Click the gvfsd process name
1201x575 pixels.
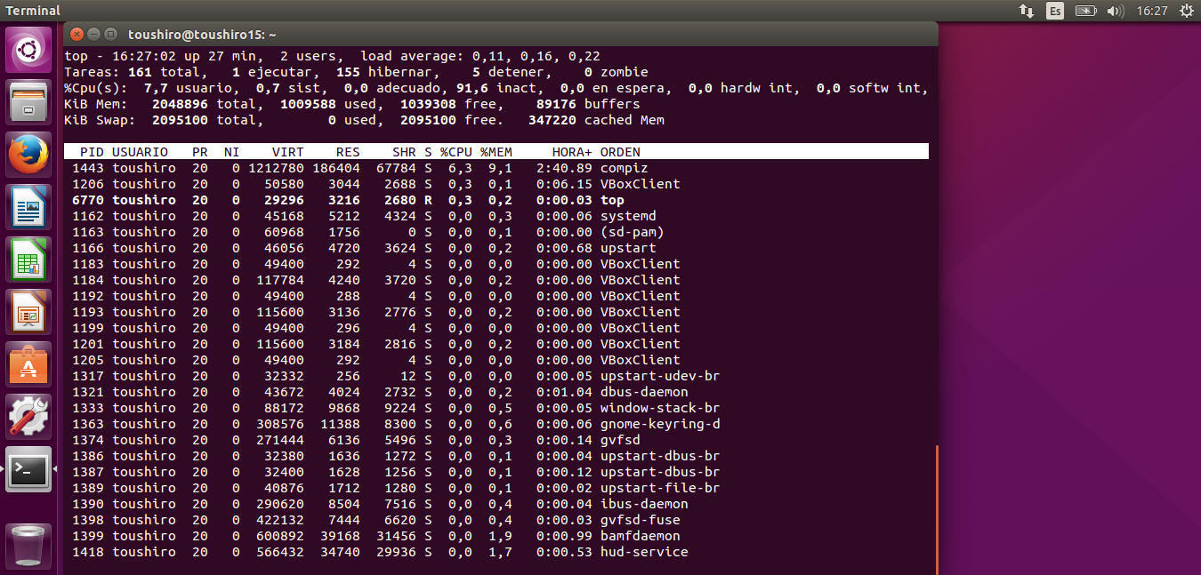click(x=620, y=440)
